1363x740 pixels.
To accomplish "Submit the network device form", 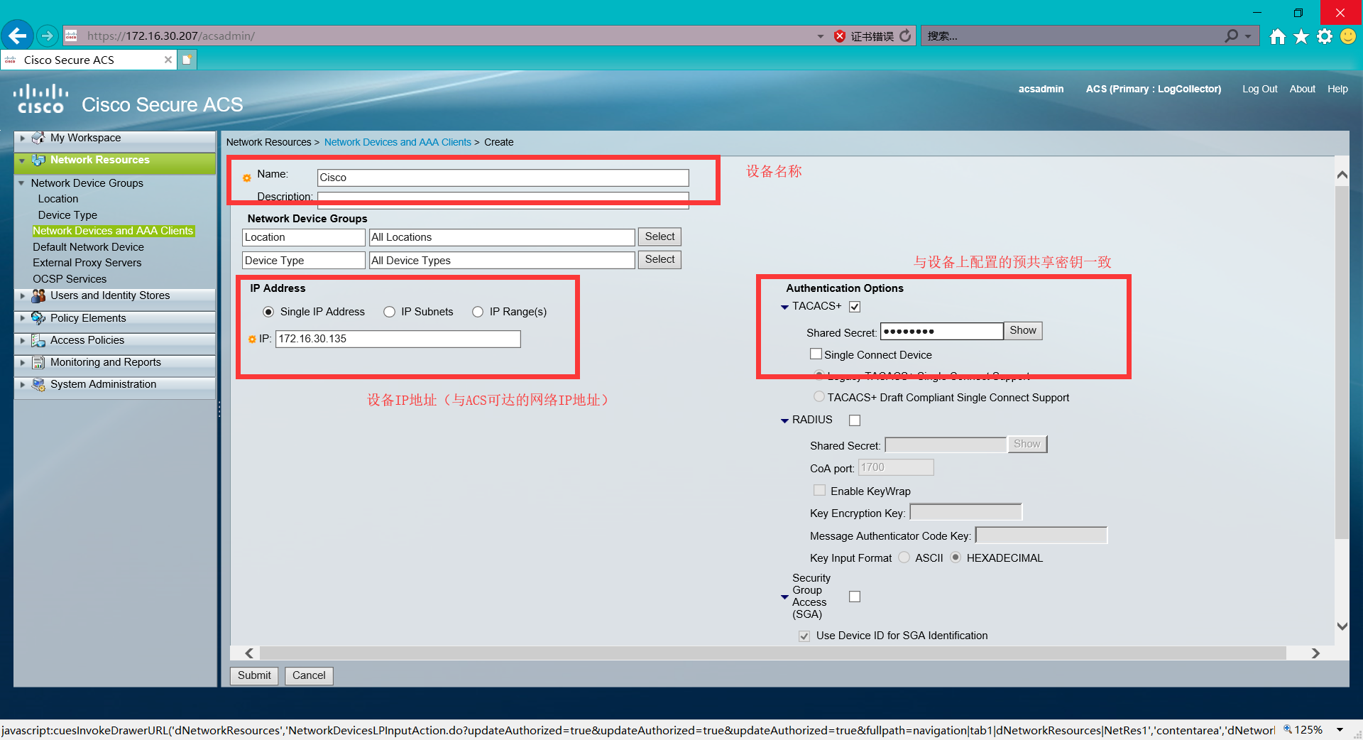I will 254,675.
